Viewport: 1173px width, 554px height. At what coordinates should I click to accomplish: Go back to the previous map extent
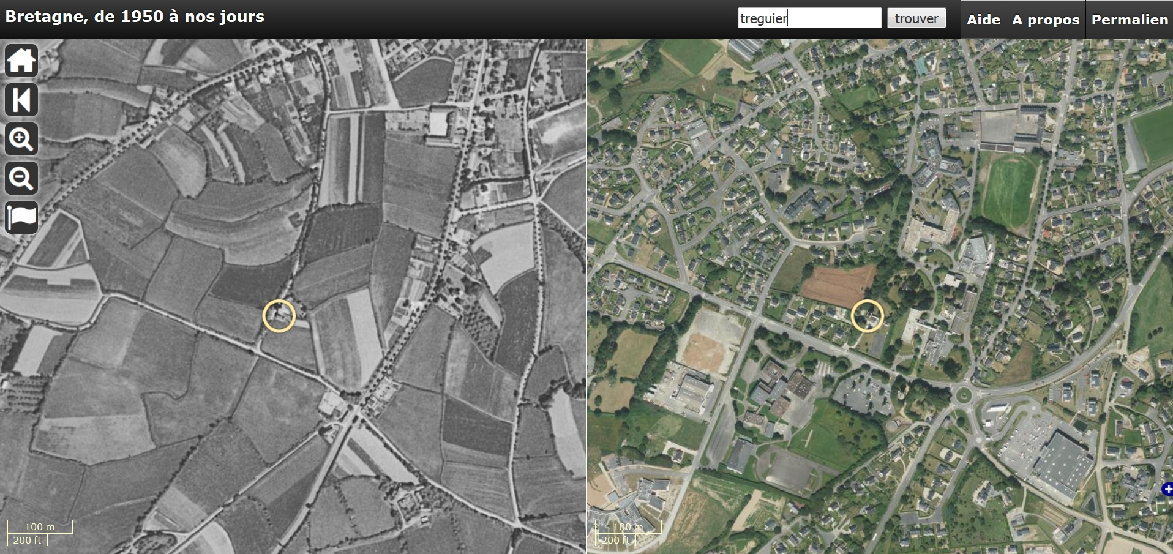(x=21, y=100)
